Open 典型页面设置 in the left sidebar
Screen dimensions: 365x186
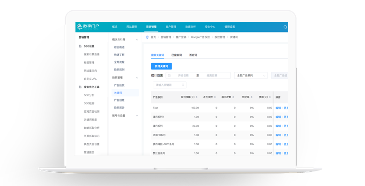[x=92, y=144]
